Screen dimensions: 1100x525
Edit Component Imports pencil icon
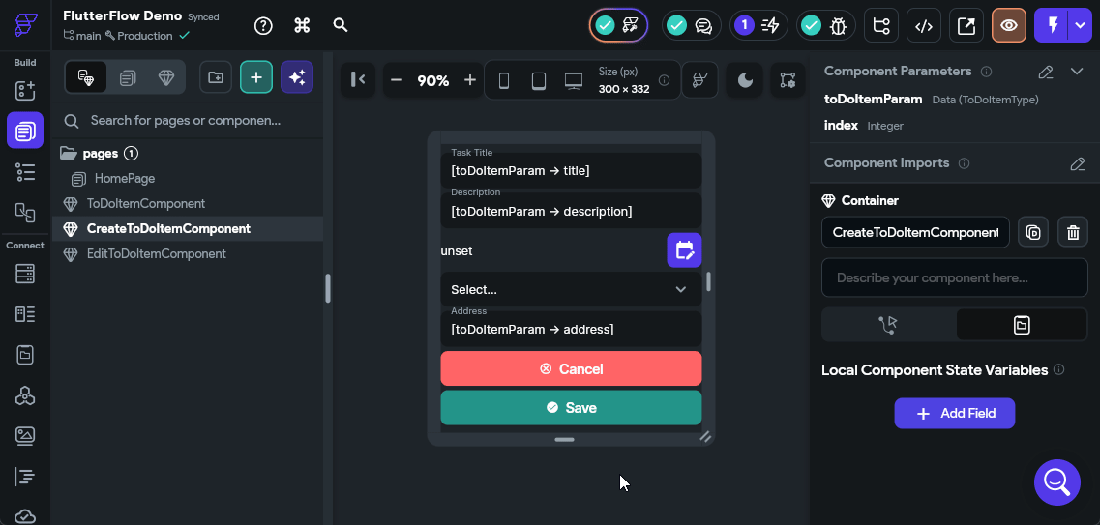[x=1078, y=163]
